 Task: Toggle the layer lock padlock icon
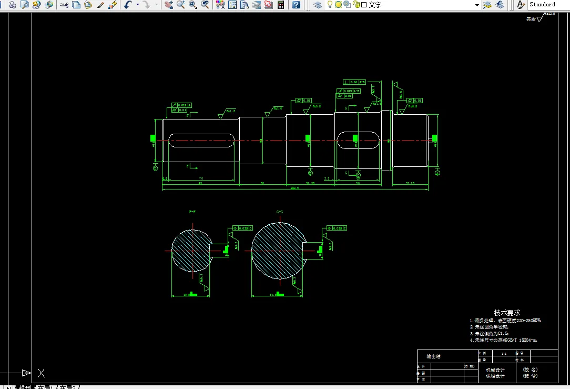357,5
